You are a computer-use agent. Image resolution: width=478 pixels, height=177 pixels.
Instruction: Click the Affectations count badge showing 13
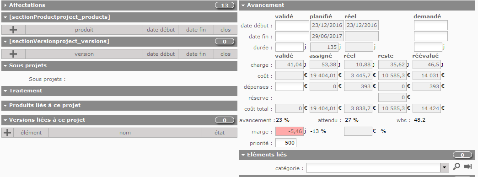tap(225, 5)
